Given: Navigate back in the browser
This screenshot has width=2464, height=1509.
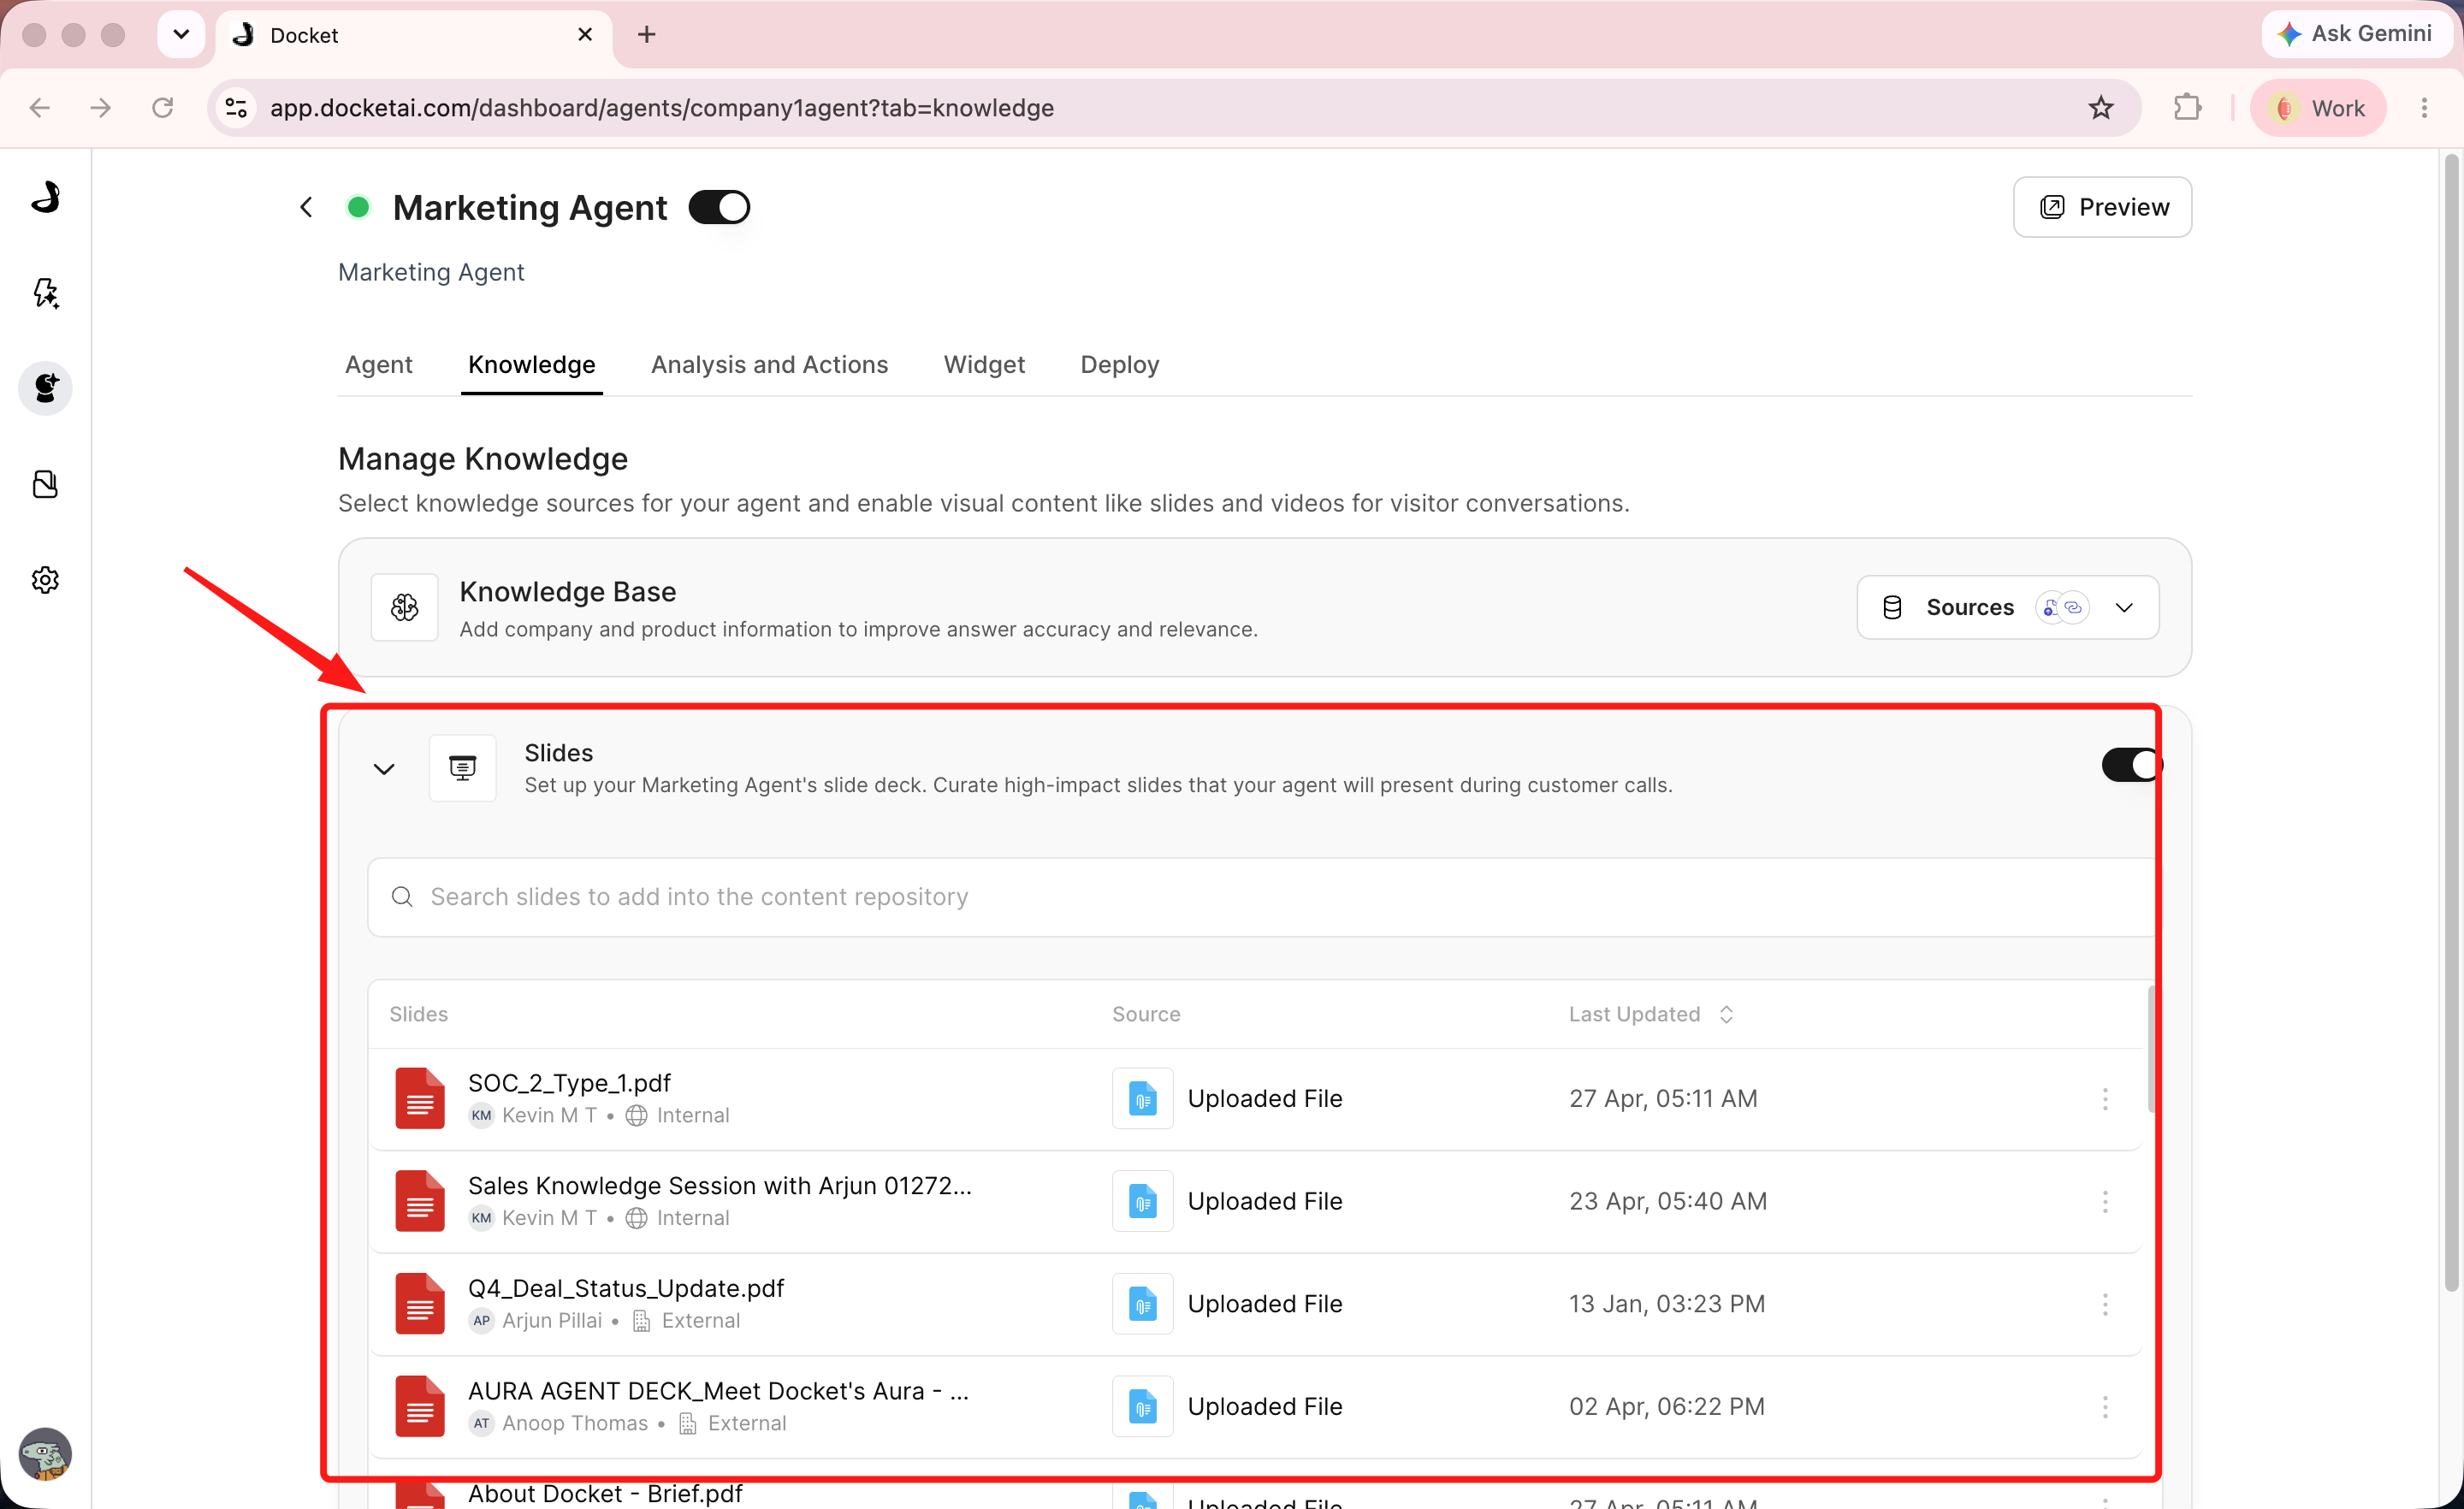Looking at the screenshot, I should [x=40, y=108].
